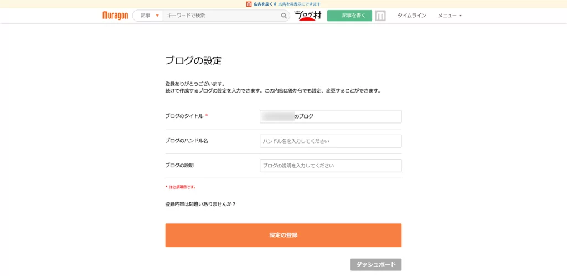Click the ブログの説明 input field
This screenshot has width=567, height=276.
coord(331,165)
